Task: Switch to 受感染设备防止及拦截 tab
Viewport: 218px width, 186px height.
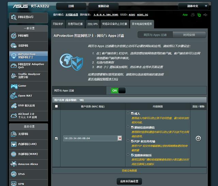Action: (115, 24)
